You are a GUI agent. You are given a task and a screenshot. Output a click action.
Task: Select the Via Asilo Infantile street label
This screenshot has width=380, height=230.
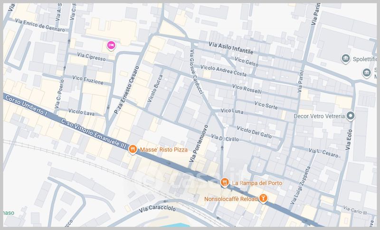pyautogui.click(x=231, y=48)
